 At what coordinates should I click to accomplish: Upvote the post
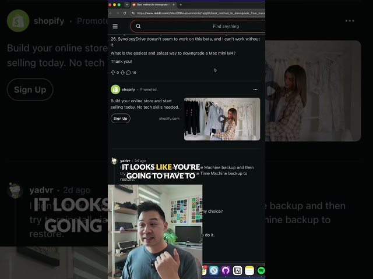[x=113, y=72]
